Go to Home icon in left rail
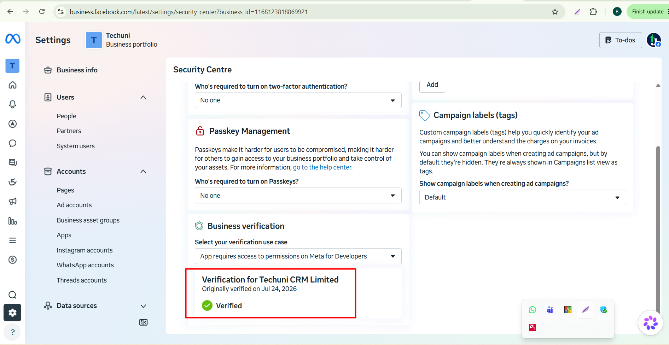This screenshot has height=345, width=669. (12, 85)
